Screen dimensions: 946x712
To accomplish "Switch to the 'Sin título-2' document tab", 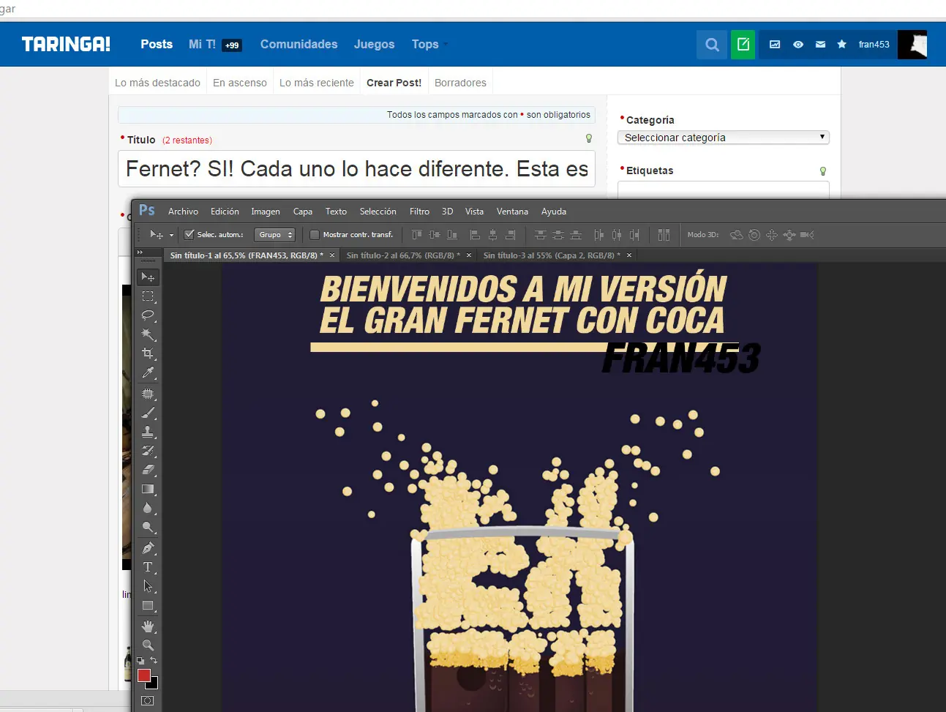I will [405, 255].
